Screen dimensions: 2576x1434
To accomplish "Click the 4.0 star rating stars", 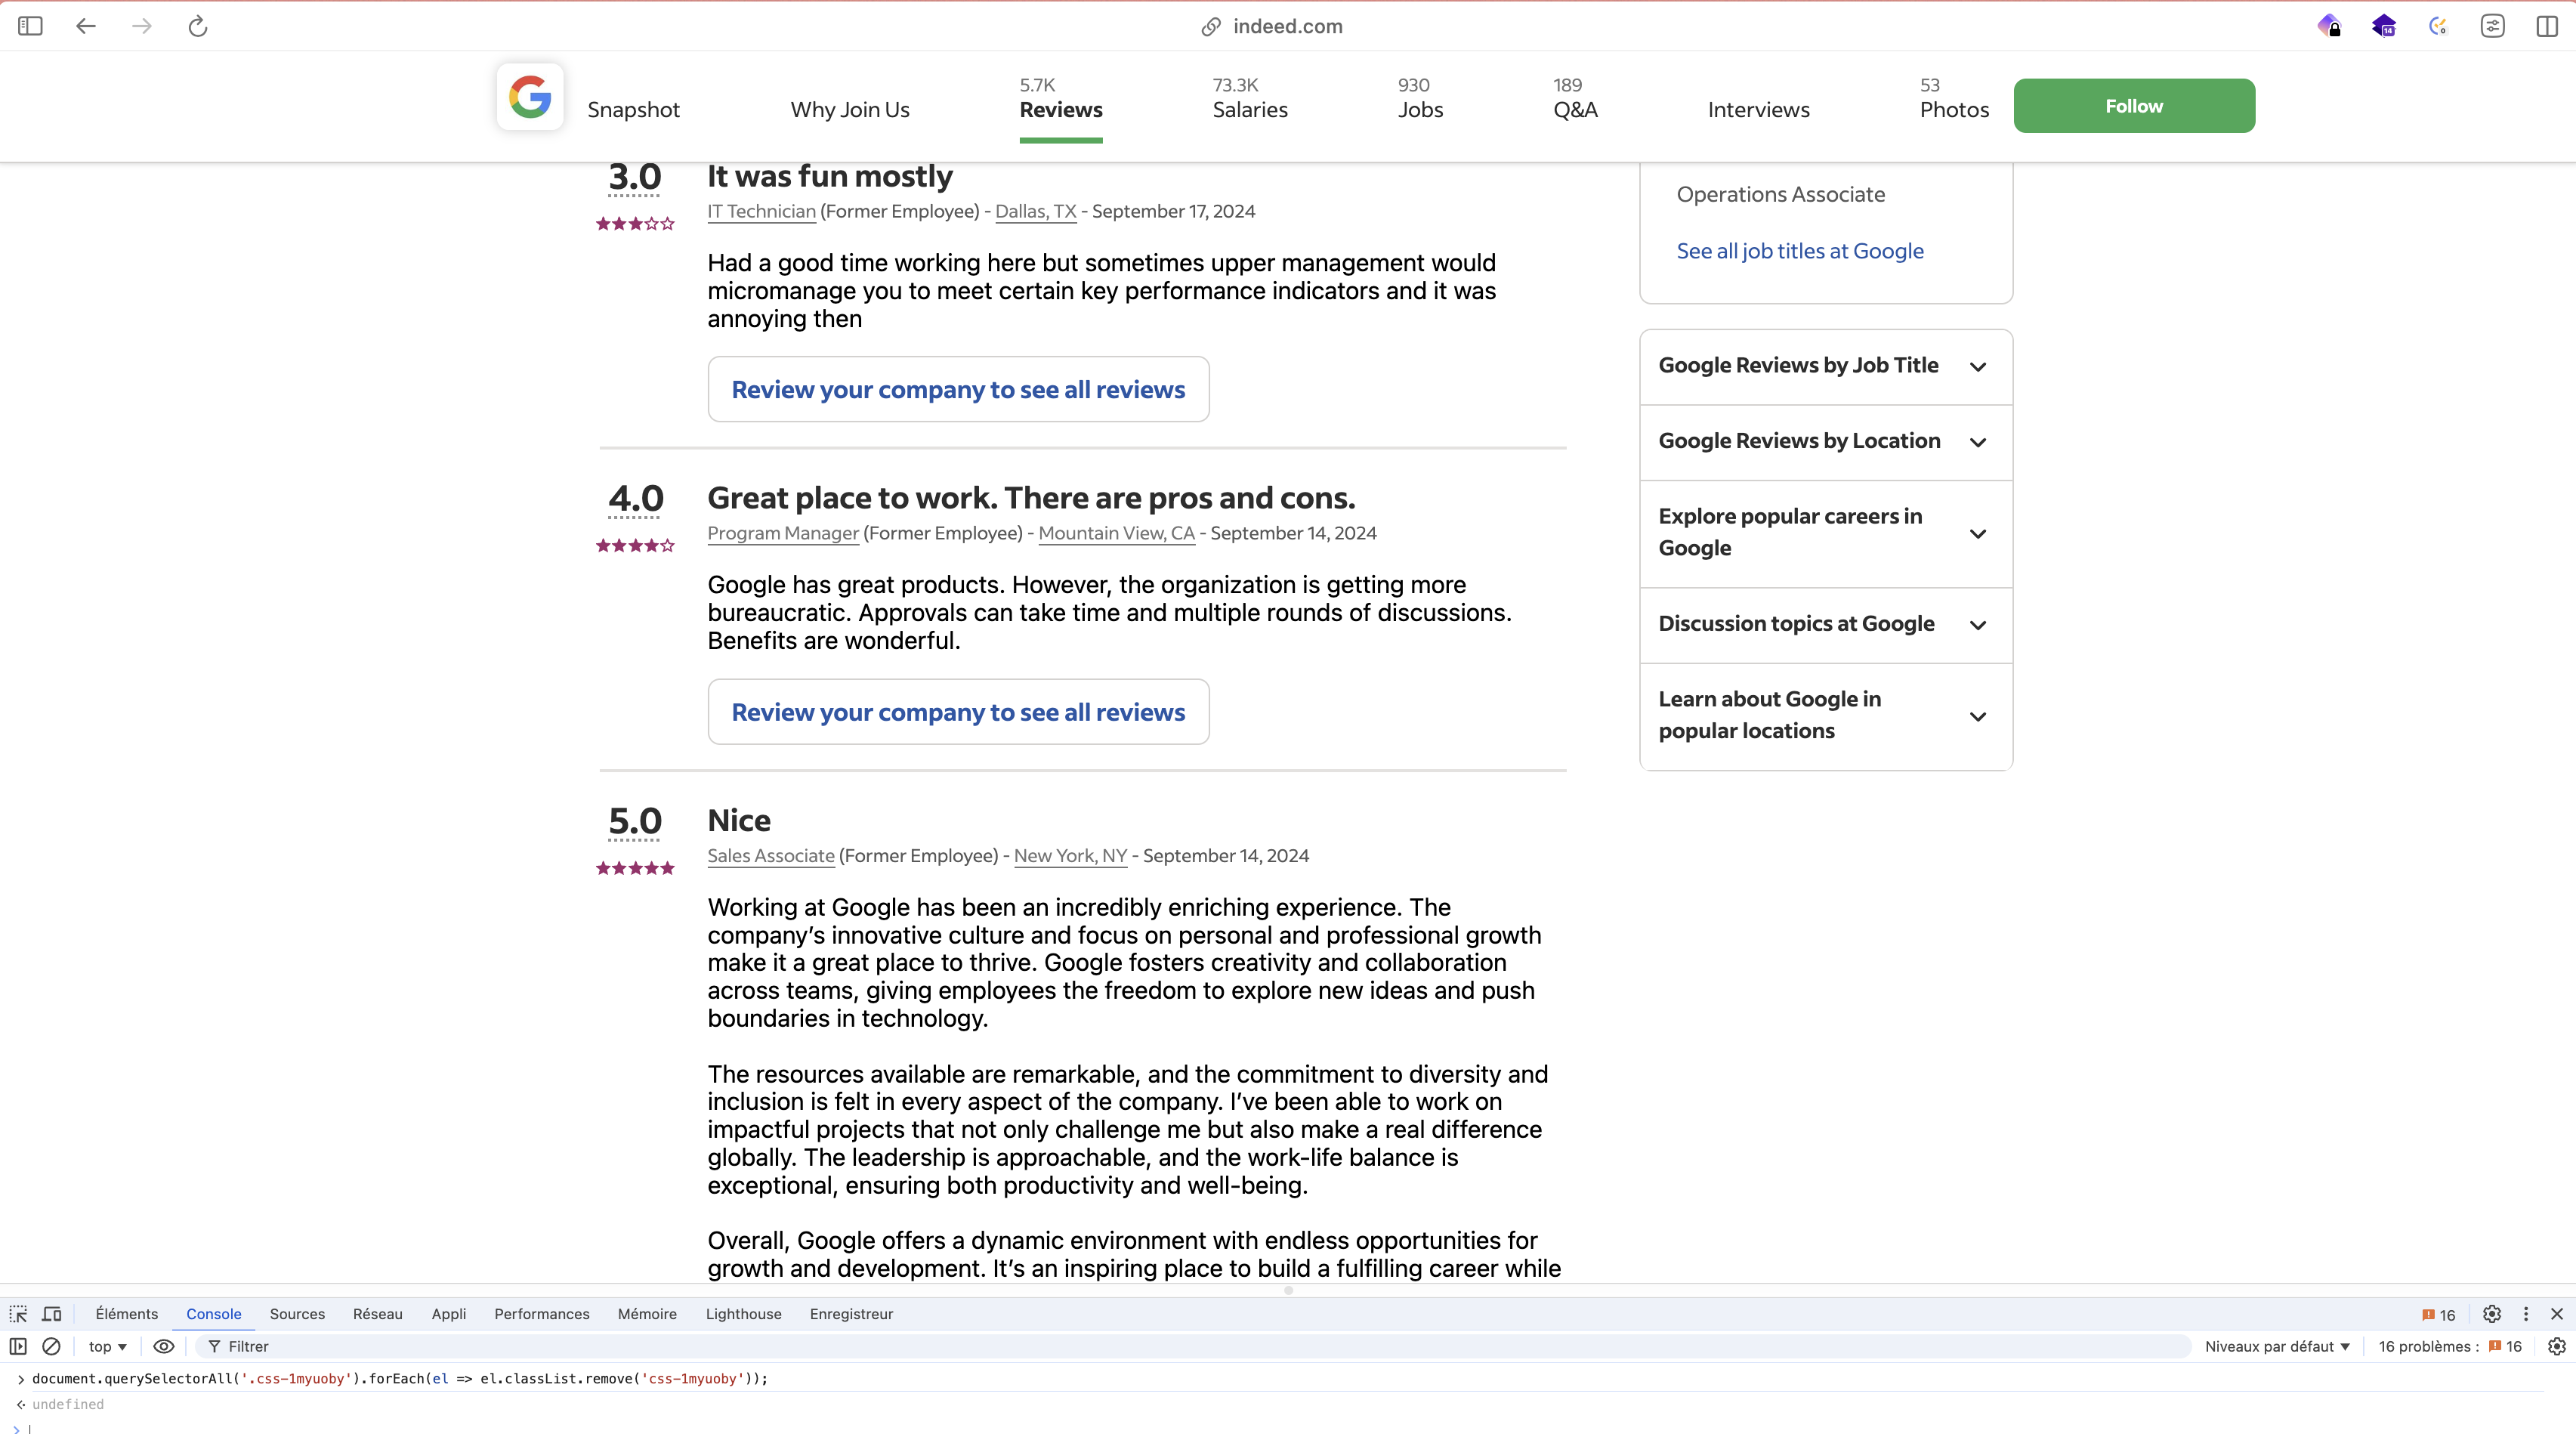I will coord(635,546).
